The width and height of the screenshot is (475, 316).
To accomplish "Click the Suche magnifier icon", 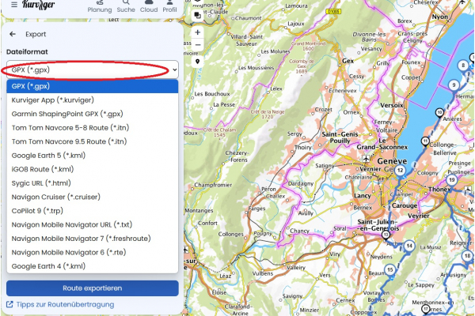I will click(x=125, y=5).
